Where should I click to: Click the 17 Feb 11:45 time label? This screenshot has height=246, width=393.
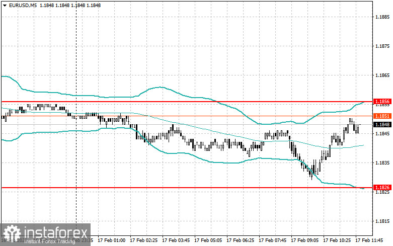(x=369, y=240)
